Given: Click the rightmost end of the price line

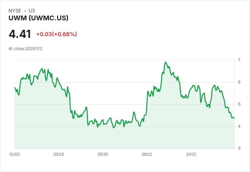Looking at the screenshot, I should [x=234, y=118].
